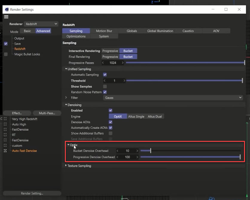Open the Renderer dropdown showing Redshift

coord(41,24)
